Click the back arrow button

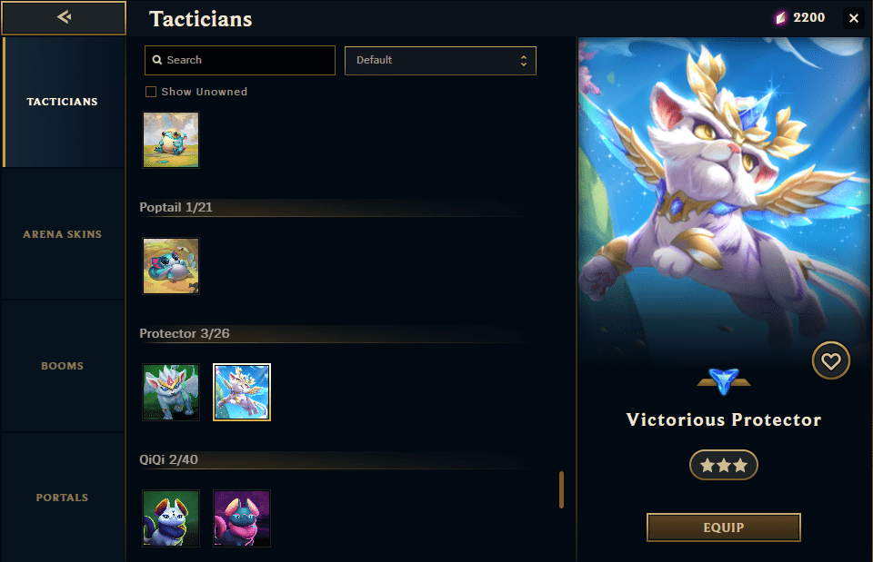point(64,18)
